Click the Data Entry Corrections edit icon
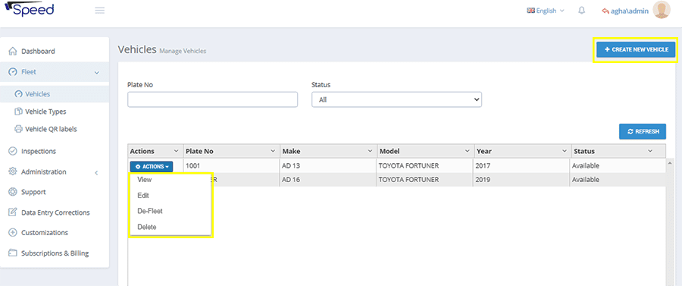682x286 pixels. tap(13, 212)
